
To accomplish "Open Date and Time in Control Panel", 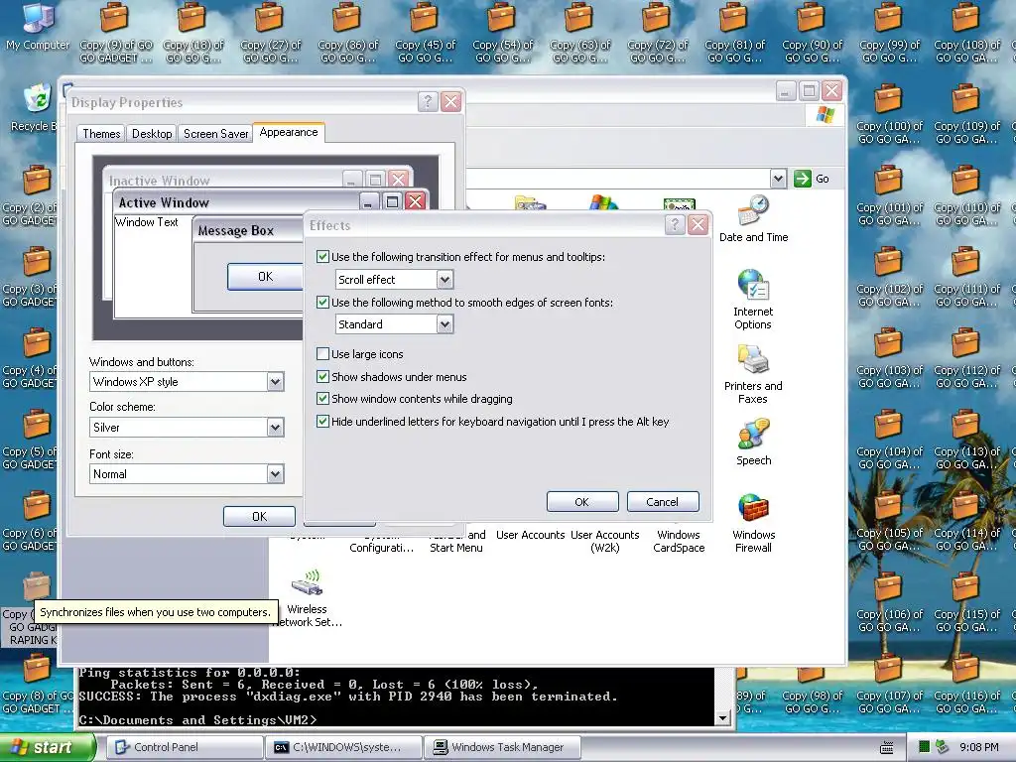I will point(754,219).
